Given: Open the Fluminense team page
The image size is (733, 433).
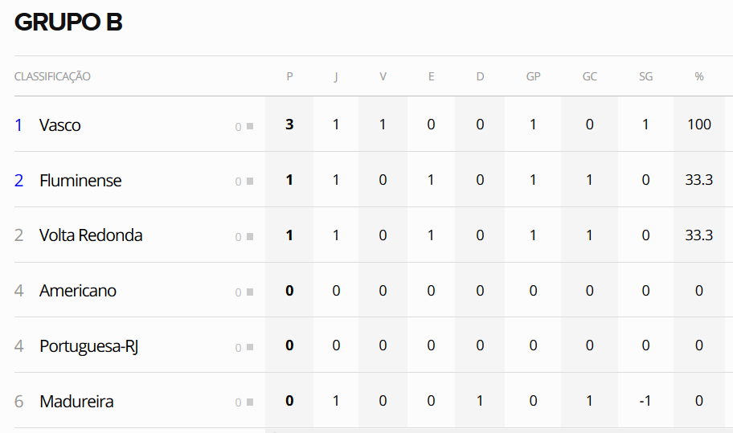Looking at the screenshot, I should point(80,181).
